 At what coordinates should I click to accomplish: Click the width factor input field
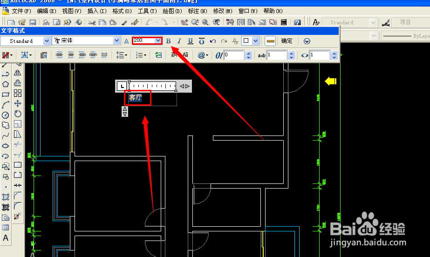(320, 55)
